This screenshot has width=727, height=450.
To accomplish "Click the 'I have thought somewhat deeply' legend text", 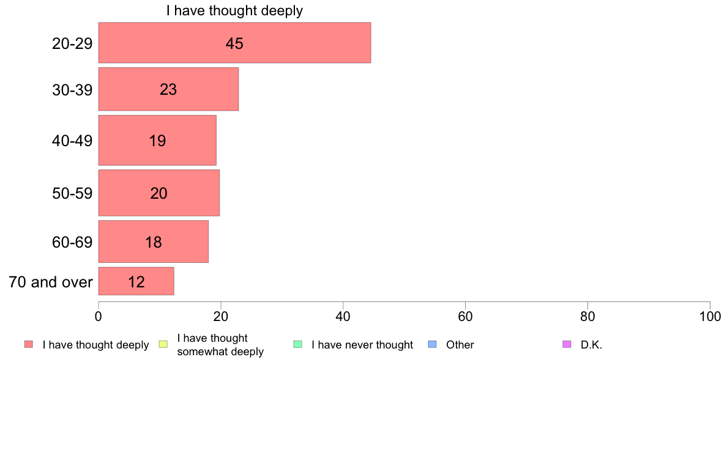I will point(220,345).
